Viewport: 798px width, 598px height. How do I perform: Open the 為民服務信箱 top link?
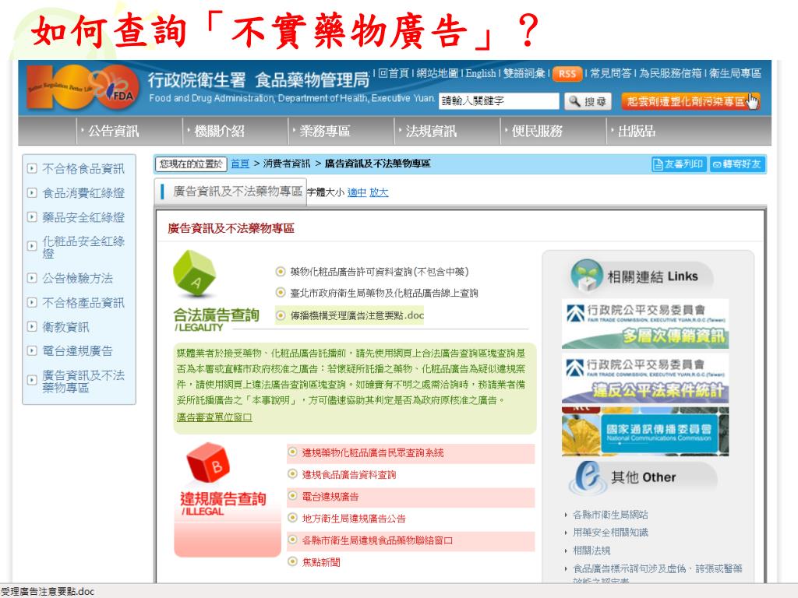670,73
